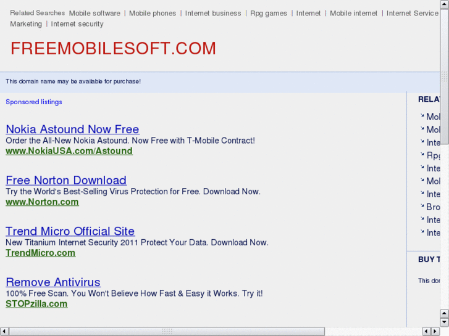Open the Trend Micro Official Site ad
This screenshot has height=336, width=449.
point(70,231)
